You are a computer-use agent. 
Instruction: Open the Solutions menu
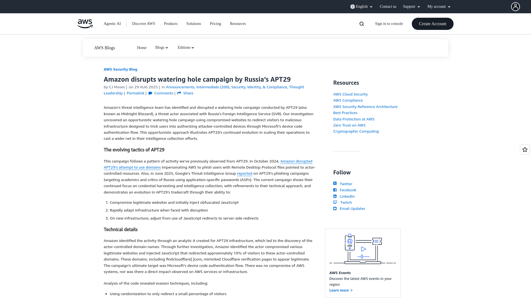194,24
